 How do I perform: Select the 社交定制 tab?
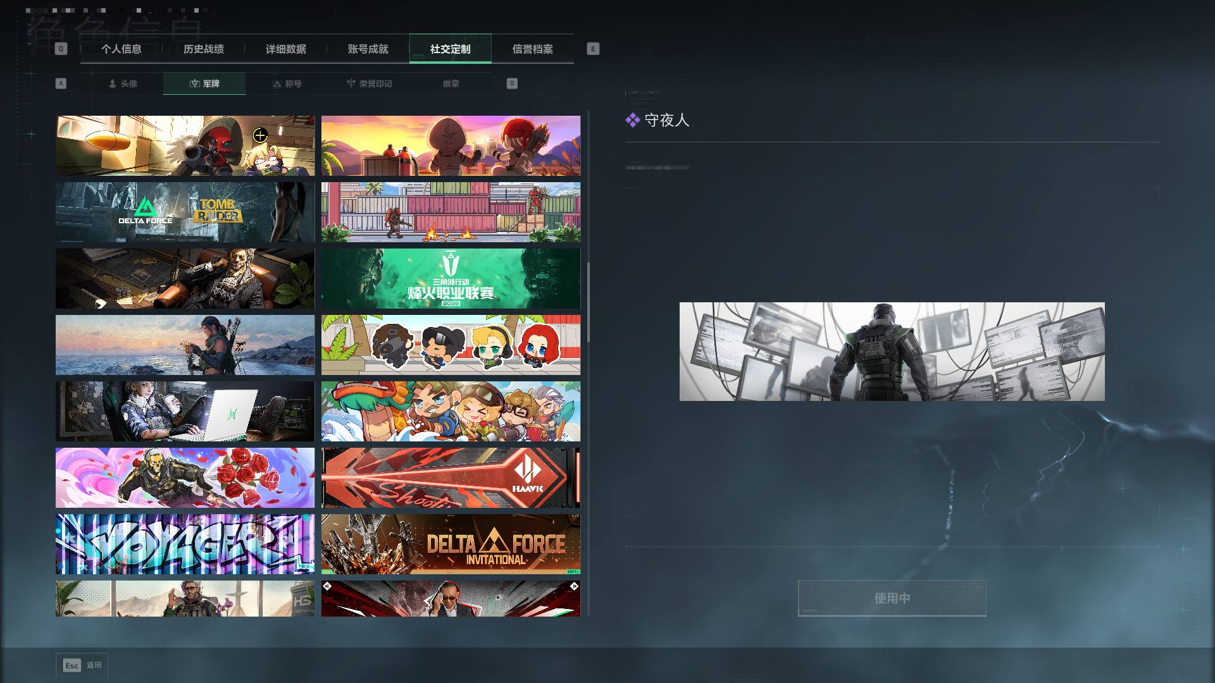point(451,49)
